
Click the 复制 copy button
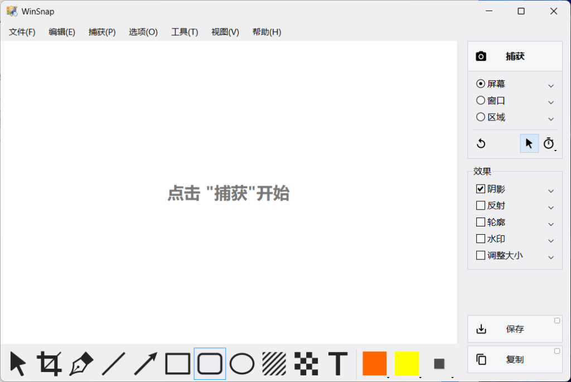515,360
